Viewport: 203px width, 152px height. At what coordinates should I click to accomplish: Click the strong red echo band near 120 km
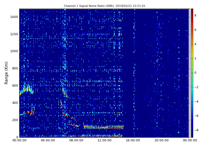coord(104,127)
